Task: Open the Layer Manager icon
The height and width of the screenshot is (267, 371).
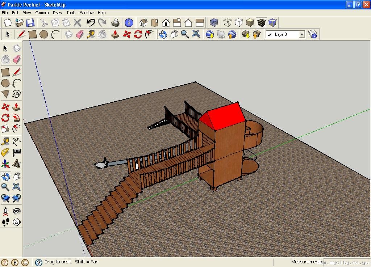Action: pyautogui.click(x=313, y=34)
